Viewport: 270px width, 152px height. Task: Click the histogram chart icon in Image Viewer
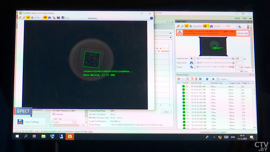point(63,18)
